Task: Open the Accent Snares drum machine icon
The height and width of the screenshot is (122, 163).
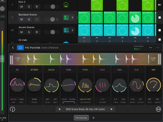Action: (x=66, y=30)
